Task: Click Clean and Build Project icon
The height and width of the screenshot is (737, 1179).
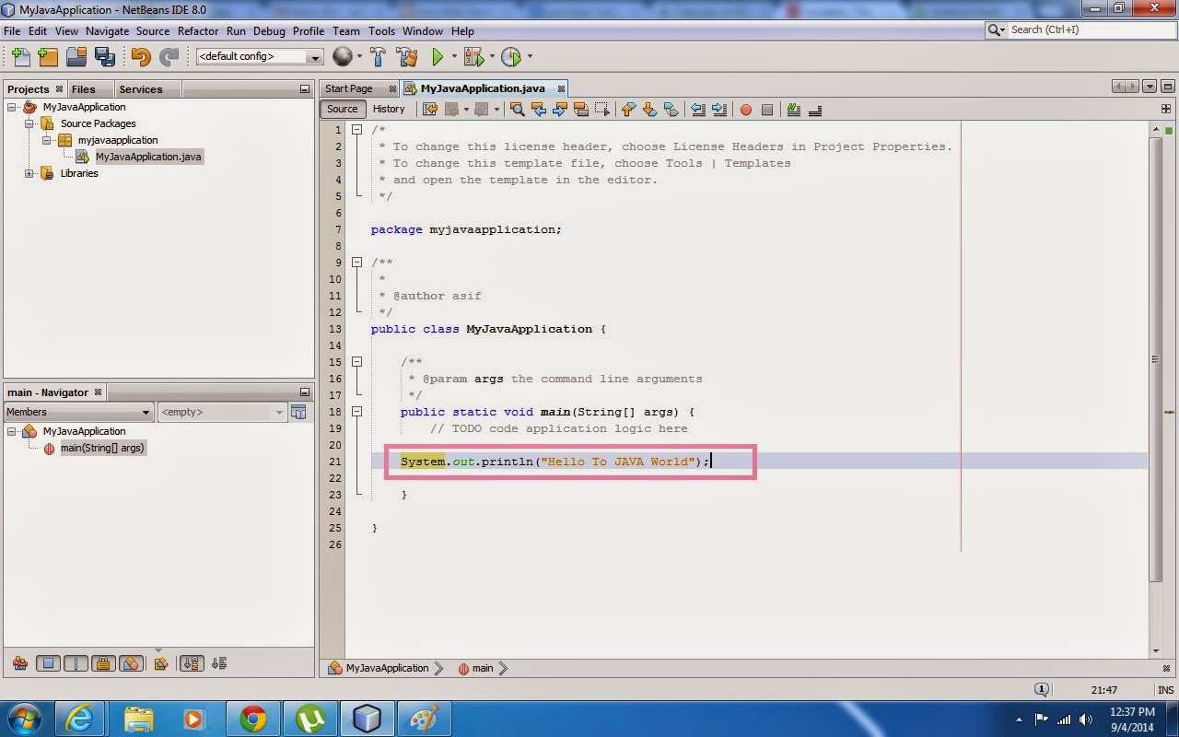Action: (407, 57)
